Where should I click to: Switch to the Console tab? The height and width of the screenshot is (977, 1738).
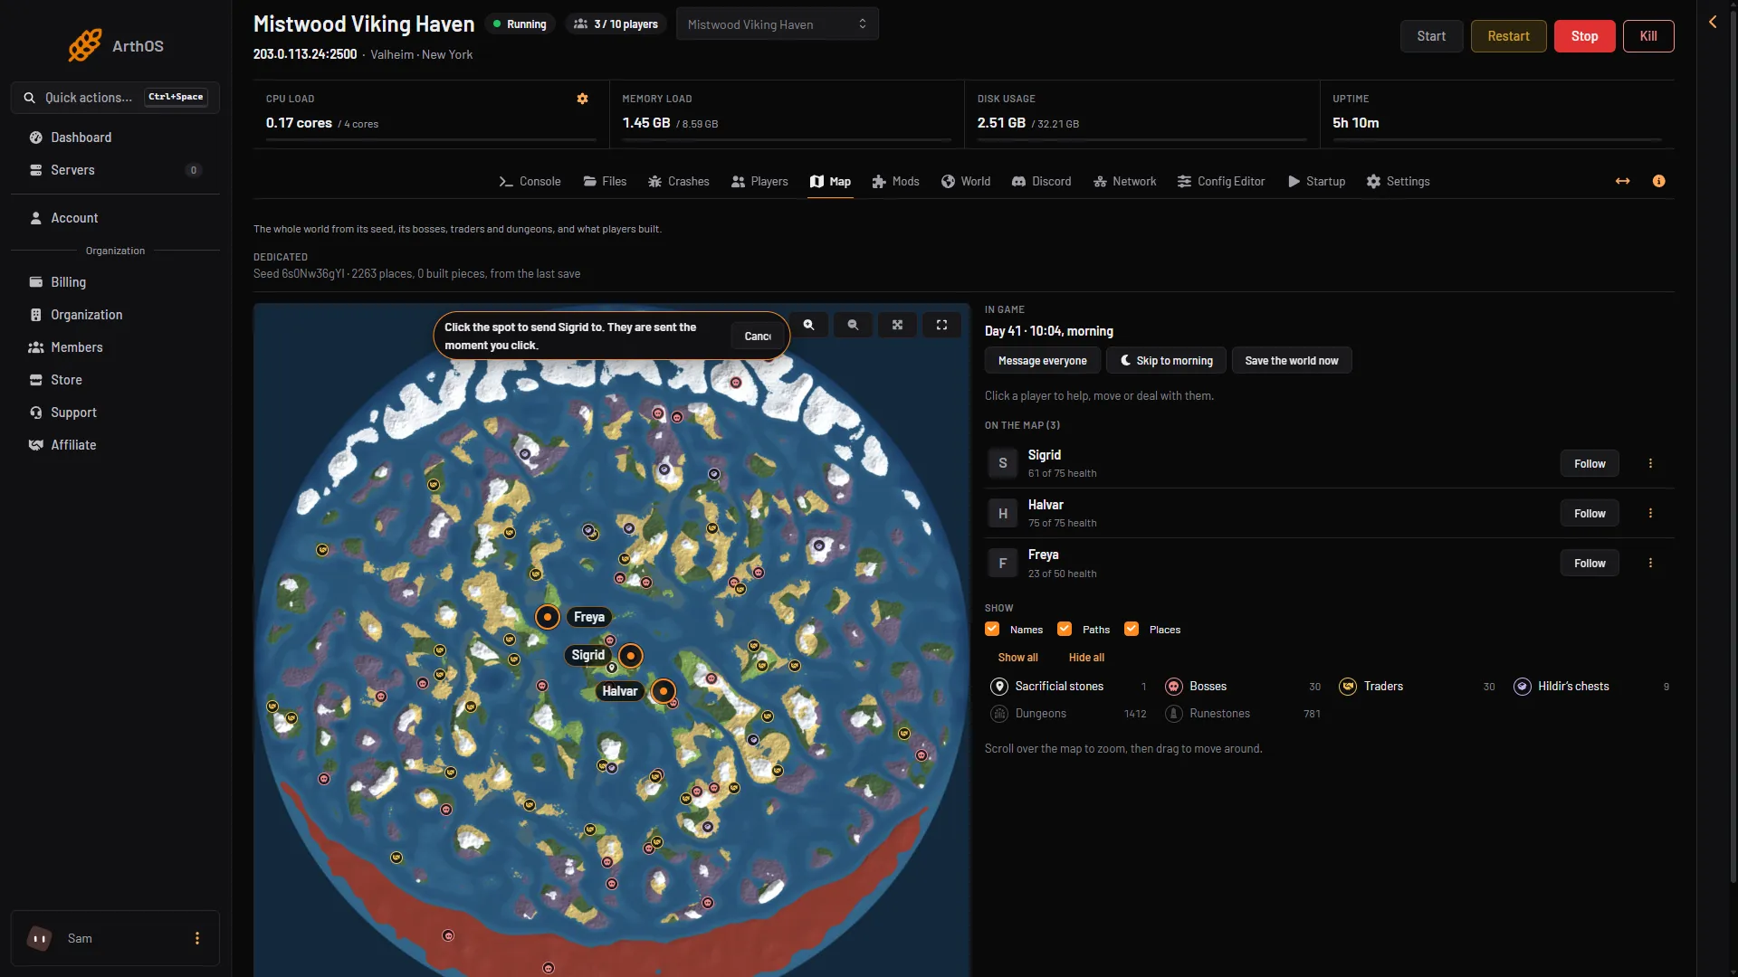pyautogui.click(x=530, y=181)
